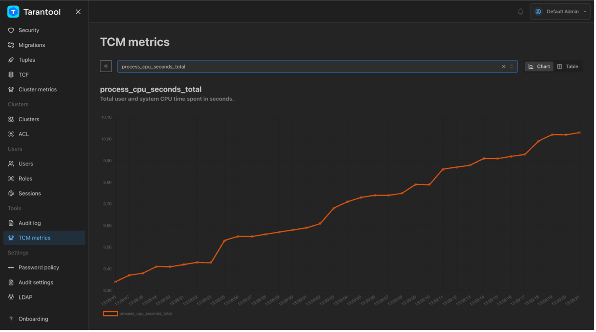Click the Sessions fingerprint icon
This screenshot has height=332, width=596.
(11, 194)
